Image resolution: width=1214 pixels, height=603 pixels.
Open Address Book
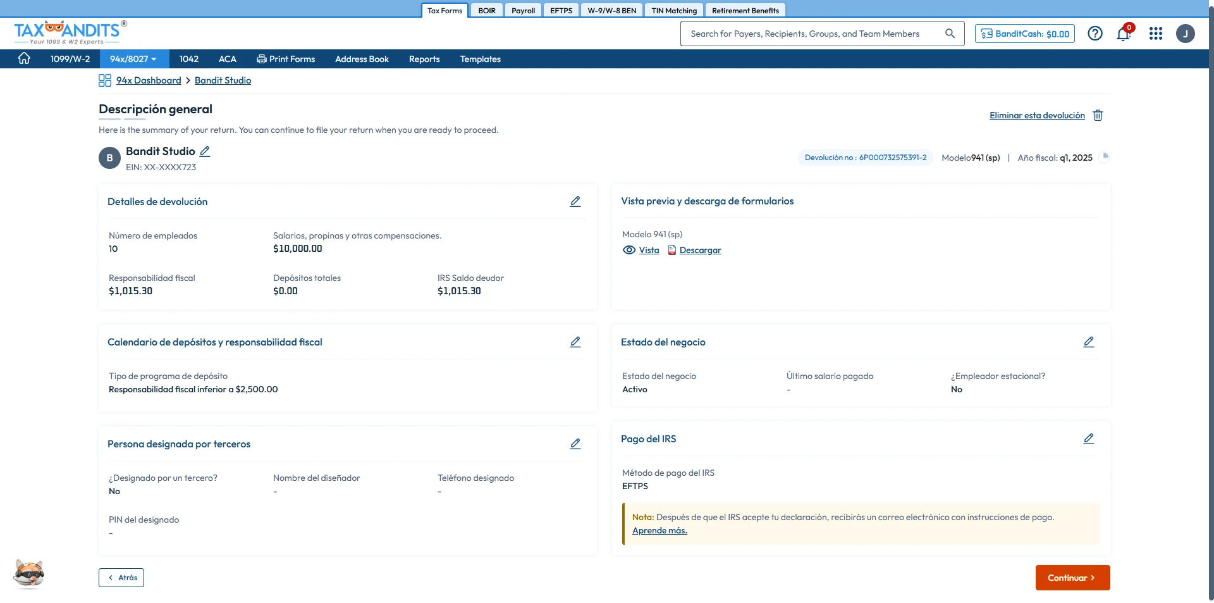coord(362,59)
